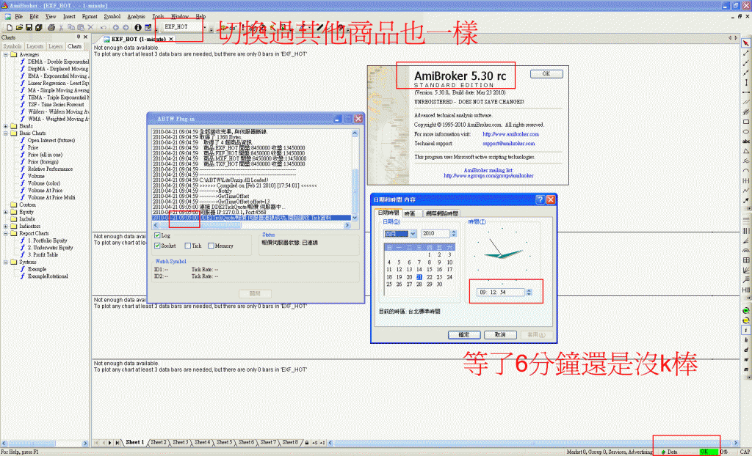
Task: Click the yellow zoom-out icon
Action: [746, 320]
